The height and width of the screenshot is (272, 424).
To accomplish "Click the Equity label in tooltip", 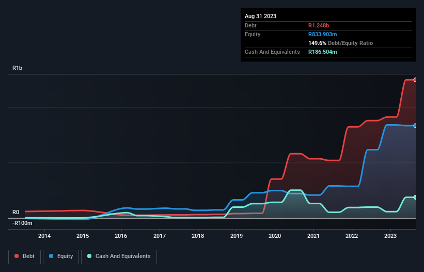I will 253,34.
